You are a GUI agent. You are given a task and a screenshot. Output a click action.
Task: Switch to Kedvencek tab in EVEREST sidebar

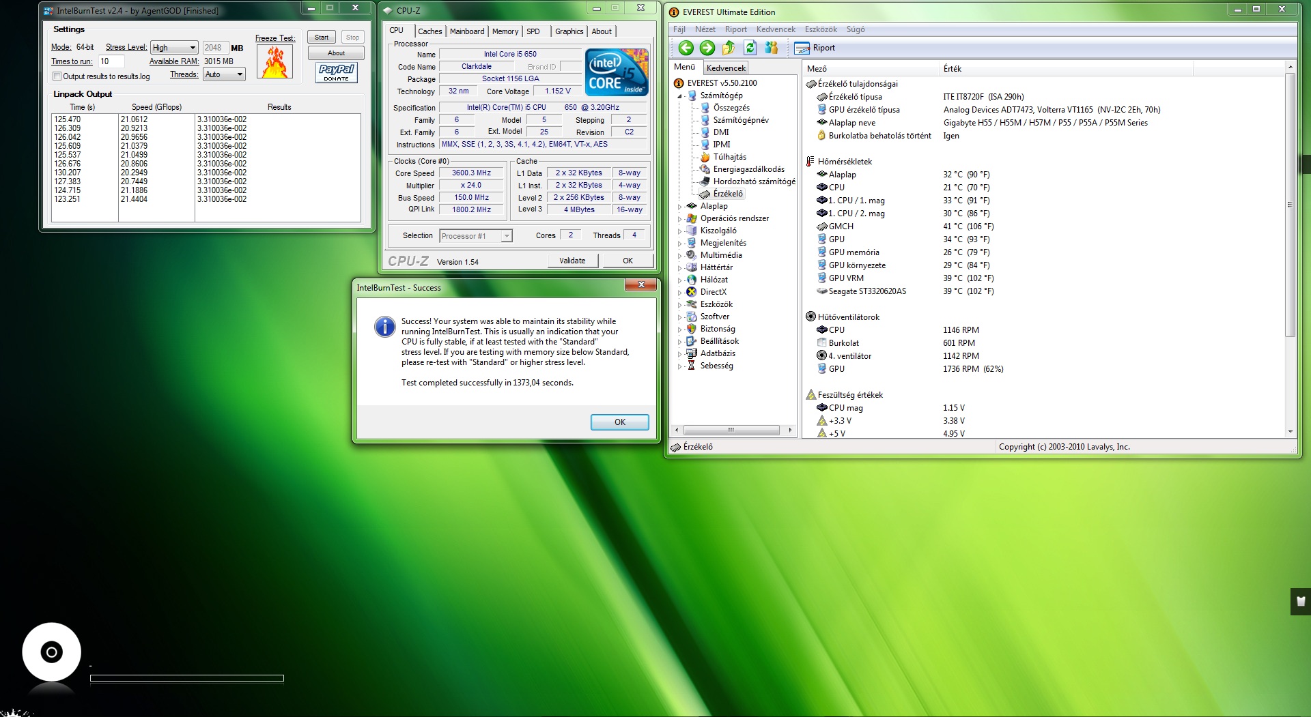coord(726,68)
